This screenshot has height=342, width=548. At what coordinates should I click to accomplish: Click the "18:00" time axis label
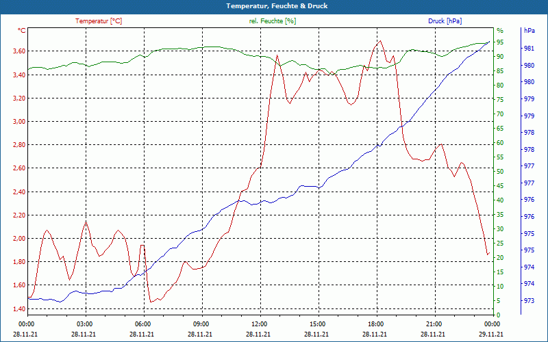pos(375,324)
